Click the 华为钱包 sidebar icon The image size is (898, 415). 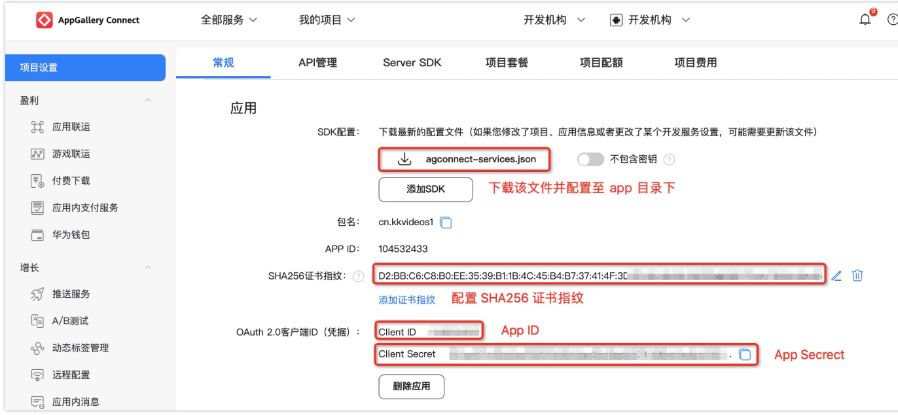tap(37, 234)
